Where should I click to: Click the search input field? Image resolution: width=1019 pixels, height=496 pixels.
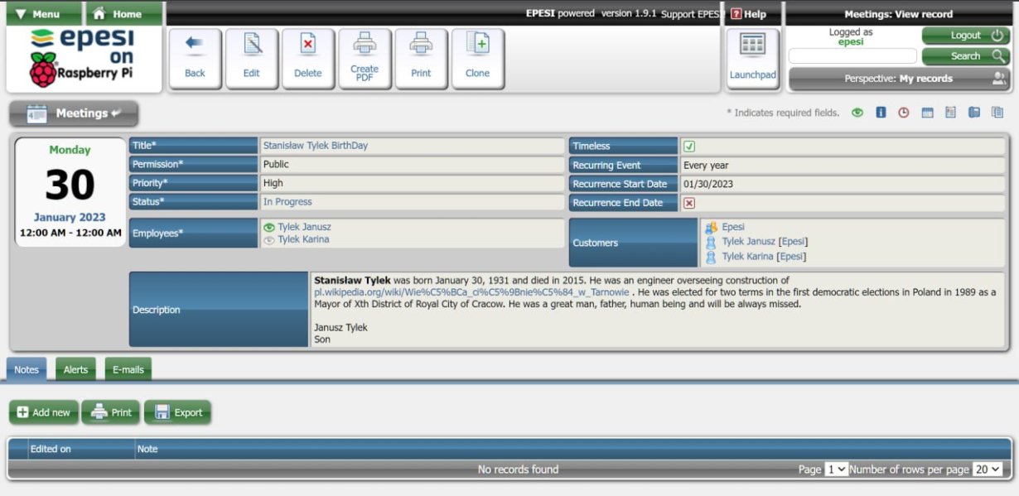pos(852,56)
